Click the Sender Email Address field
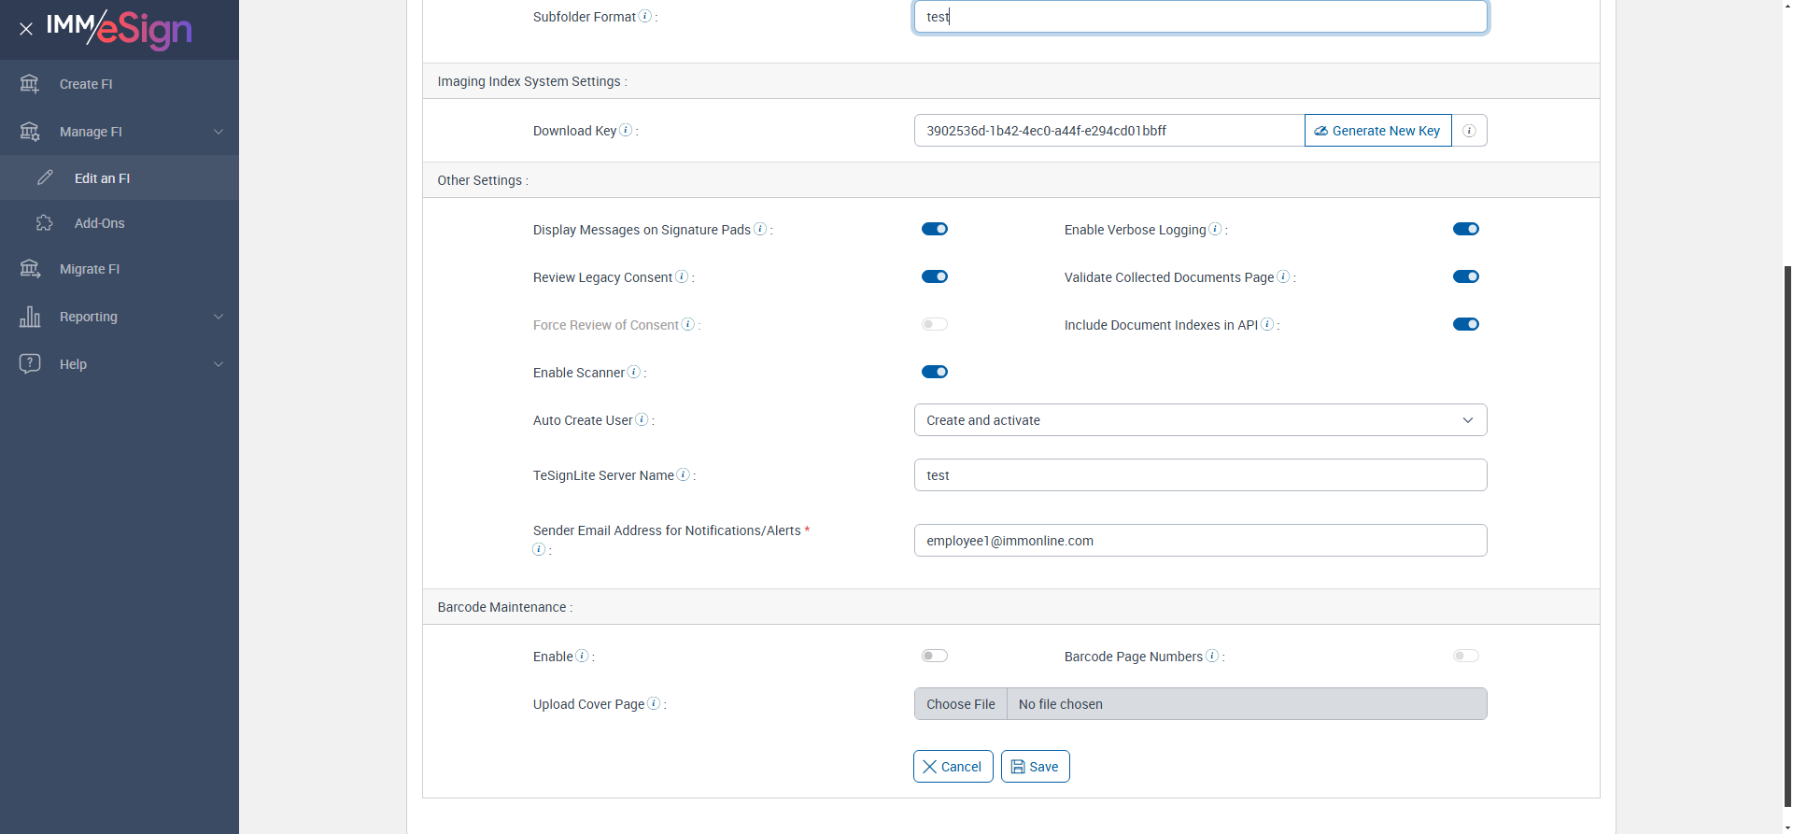1793x834 pixels. point(1200,541)
